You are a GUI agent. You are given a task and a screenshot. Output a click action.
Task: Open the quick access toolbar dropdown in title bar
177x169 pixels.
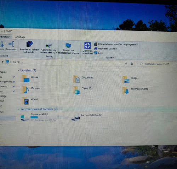tap(2, 31)
